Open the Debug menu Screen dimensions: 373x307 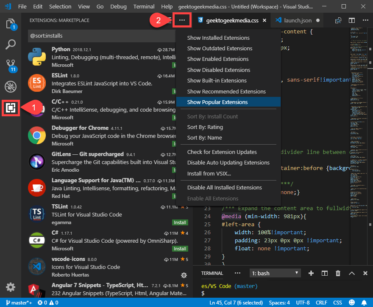click(118, 6)
